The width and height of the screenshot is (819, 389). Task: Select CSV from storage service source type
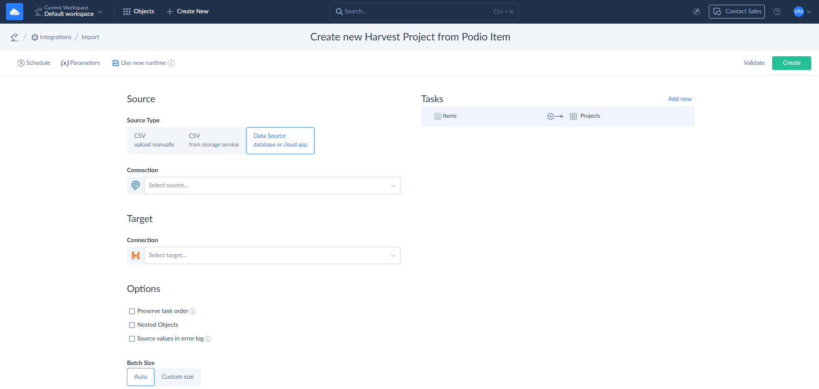pyautogui.click(x=213, y=140)
